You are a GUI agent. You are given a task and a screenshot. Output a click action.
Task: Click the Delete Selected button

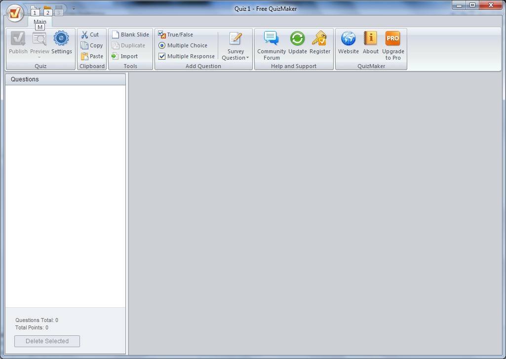(47, 341)
